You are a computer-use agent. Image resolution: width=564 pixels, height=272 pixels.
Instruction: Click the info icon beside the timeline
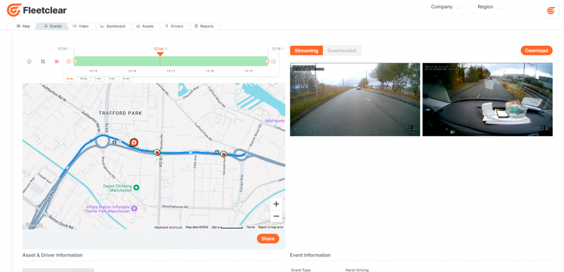(29, 62)
